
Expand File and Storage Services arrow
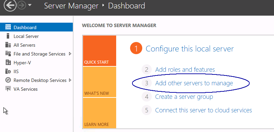coord(70,54)
